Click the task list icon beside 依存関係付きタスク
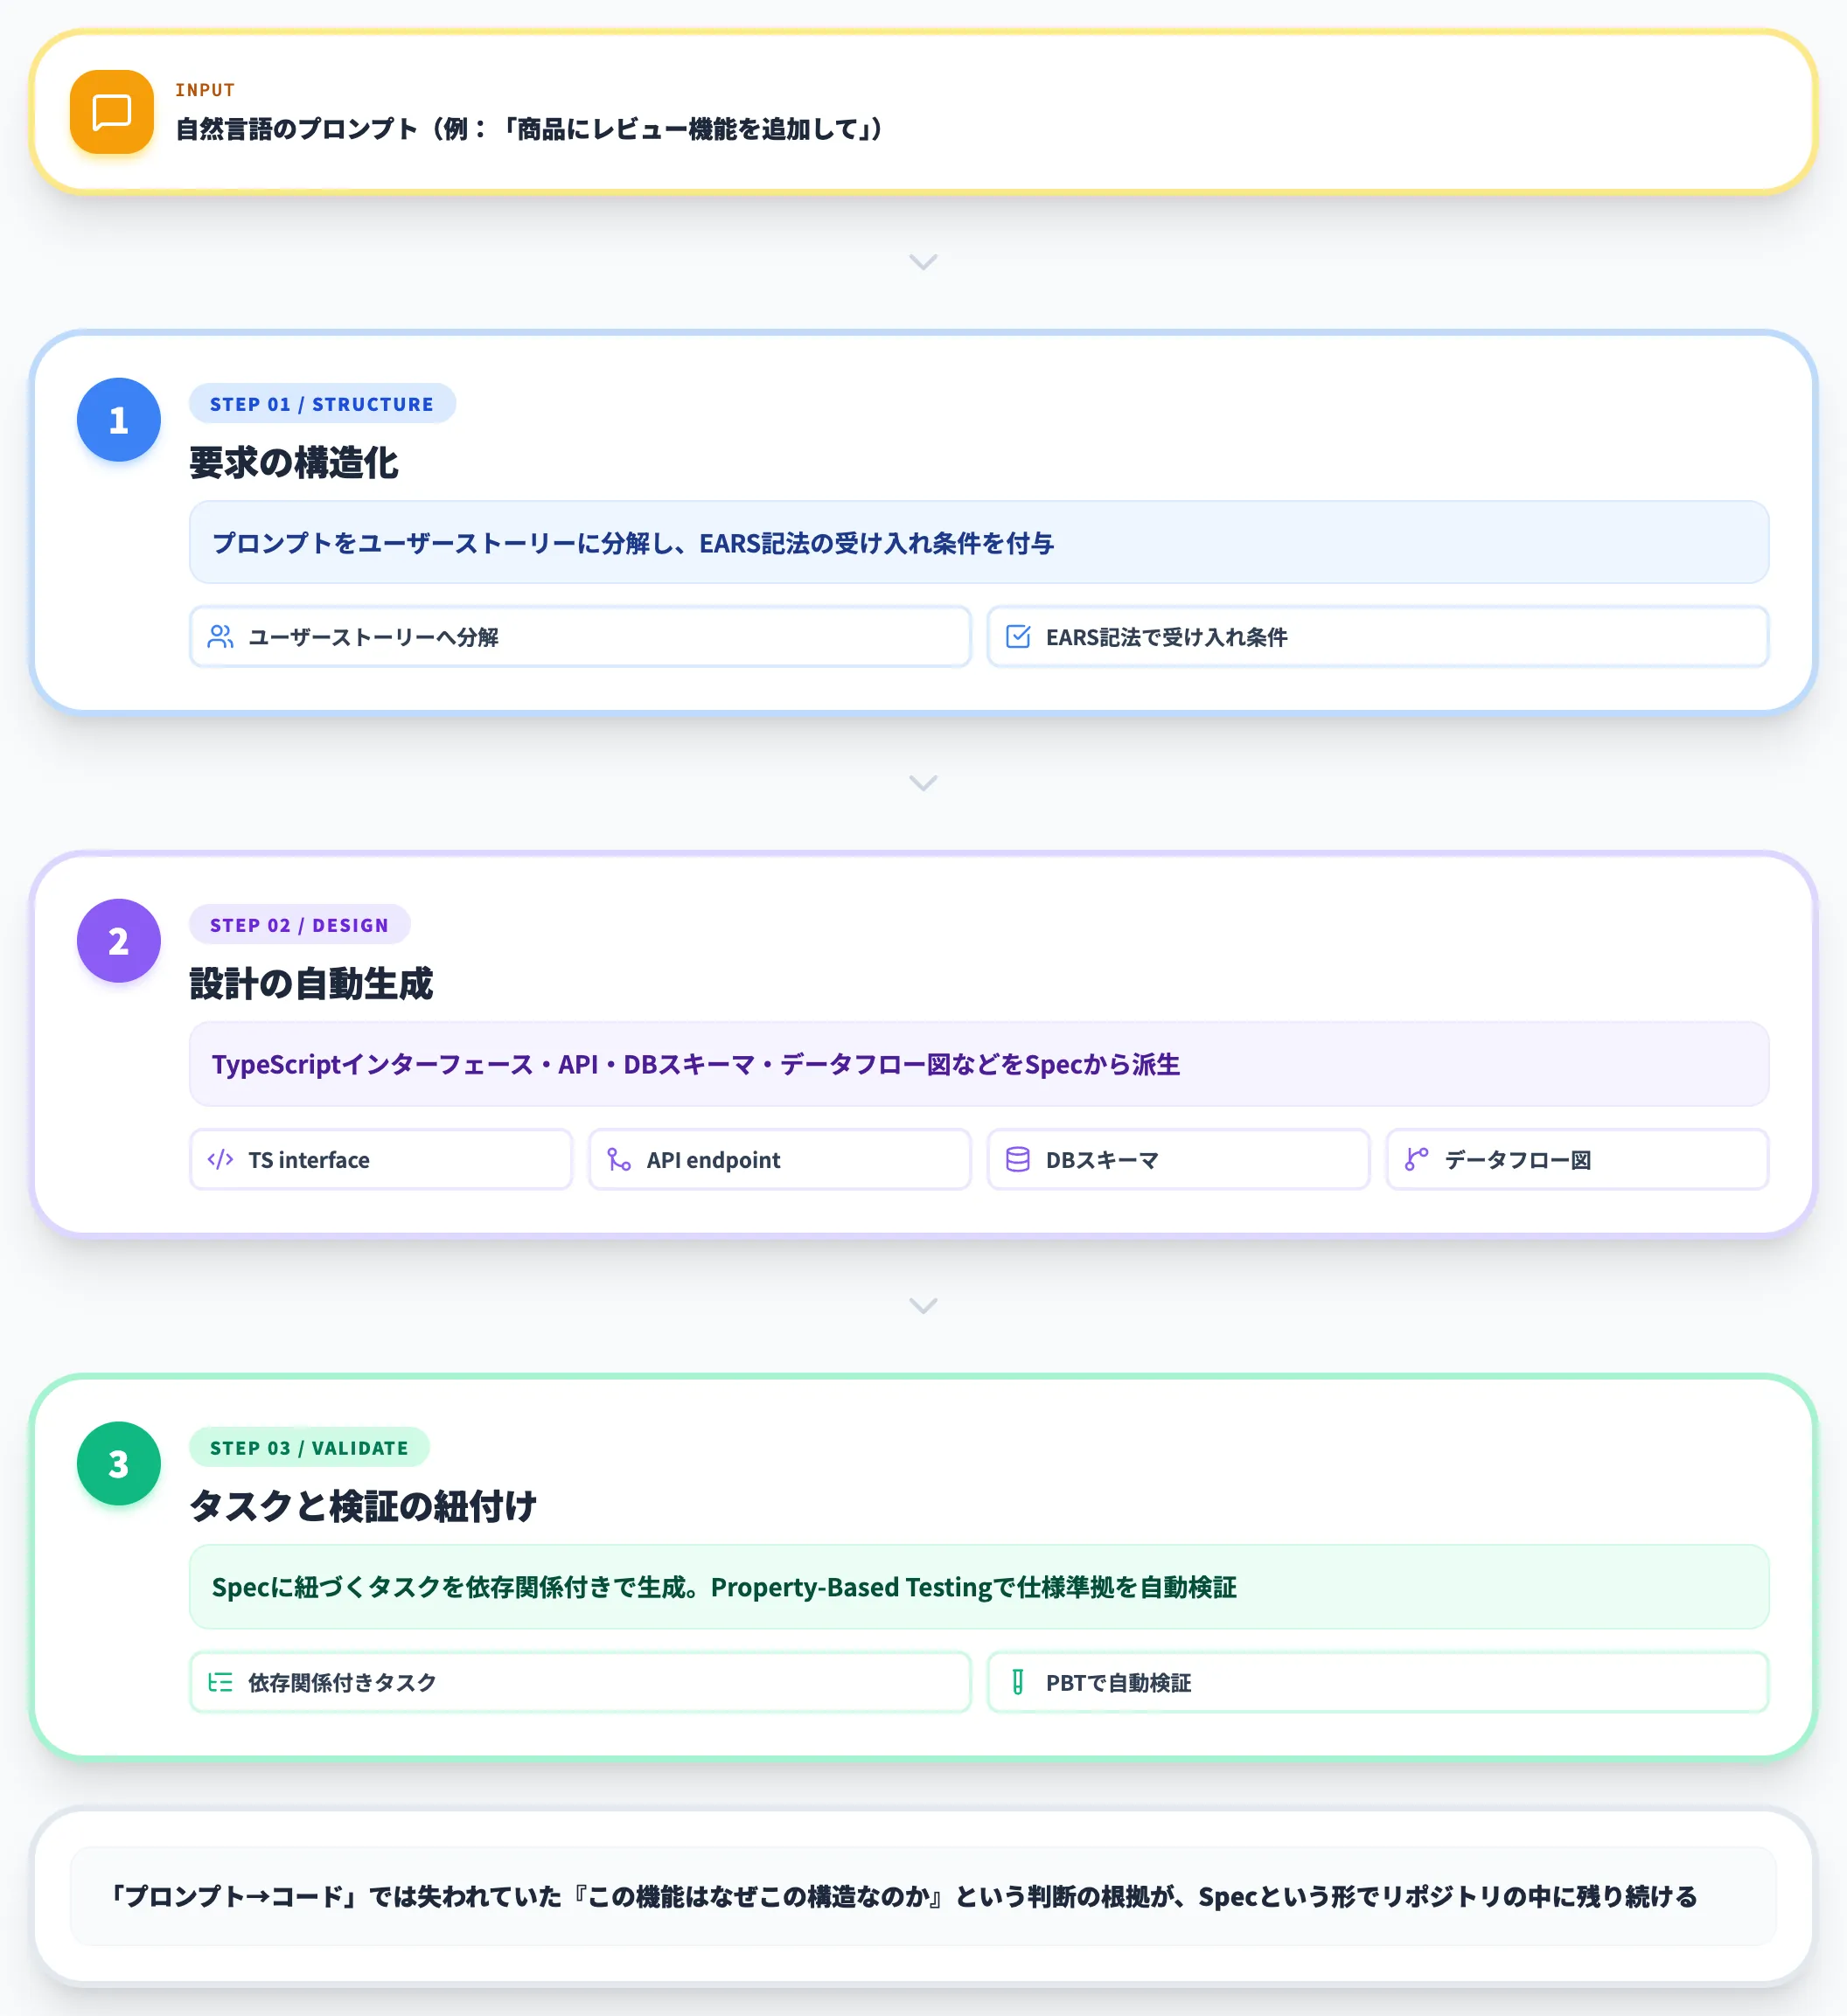This screenshot has height=2016, width=1847. [x=220, y=1682]
